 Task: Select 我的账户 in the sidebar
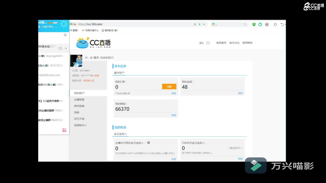pos(88,93)
